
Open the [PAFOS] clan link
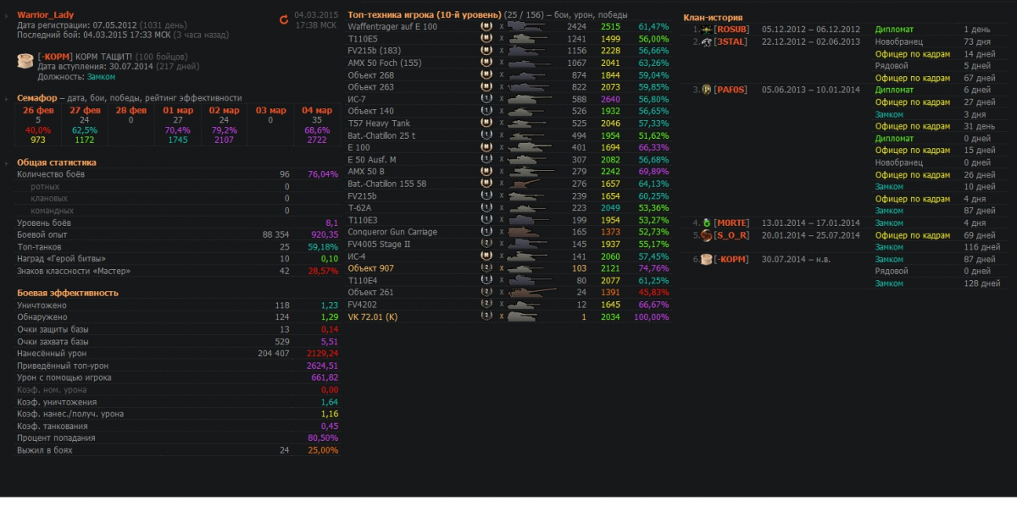731,90
